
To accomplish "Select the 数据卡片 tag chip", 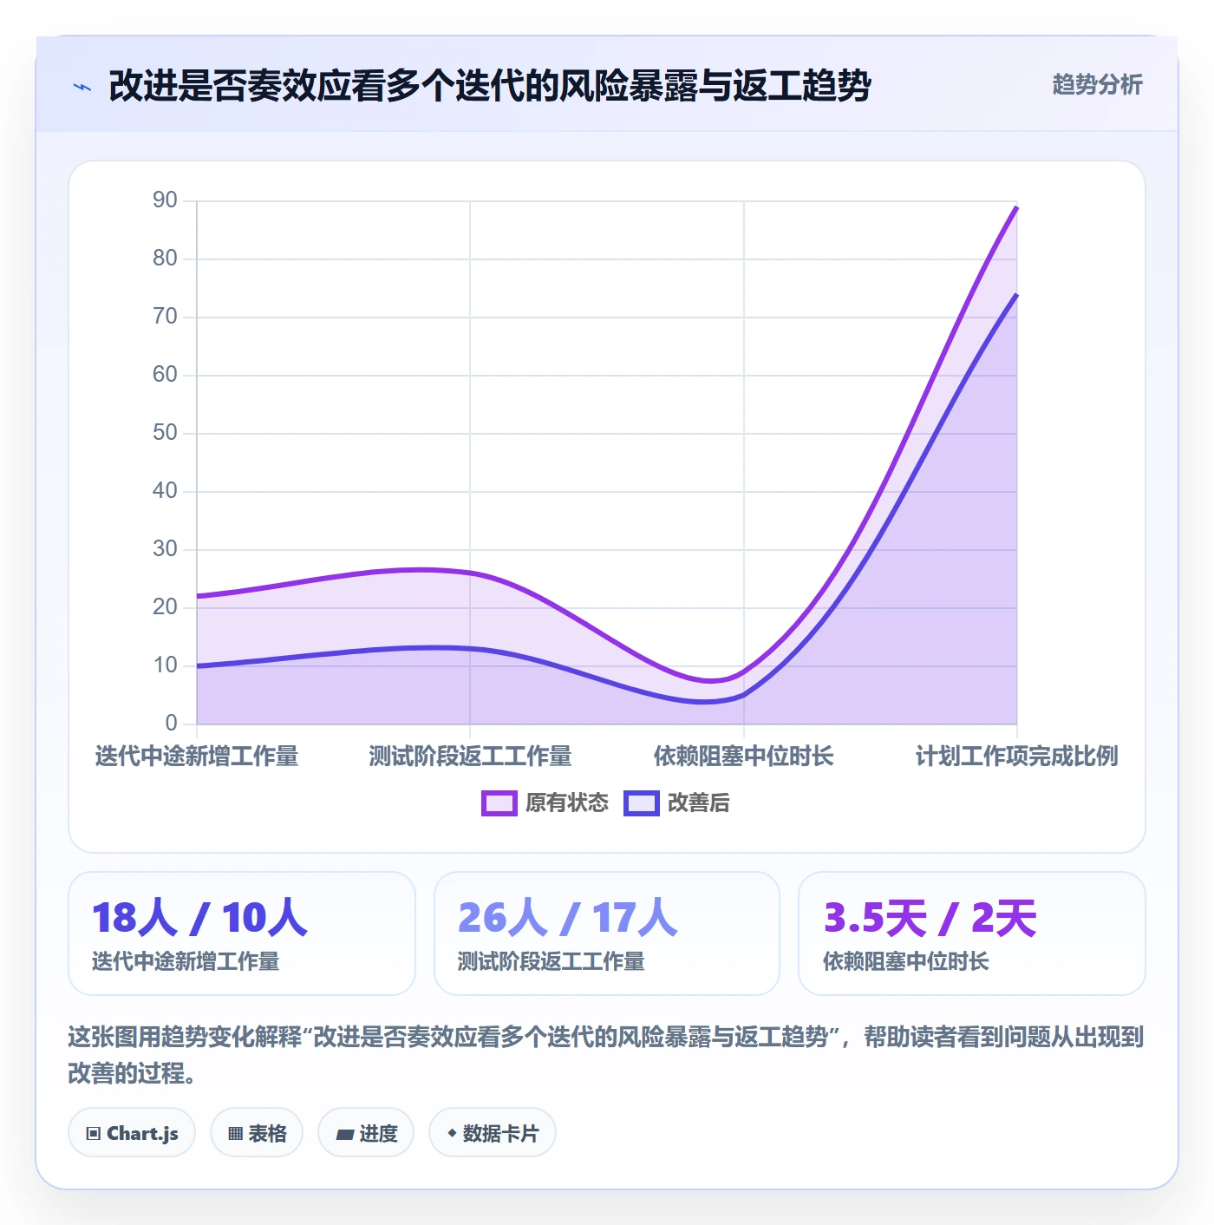I will (x=493, y=1133).
